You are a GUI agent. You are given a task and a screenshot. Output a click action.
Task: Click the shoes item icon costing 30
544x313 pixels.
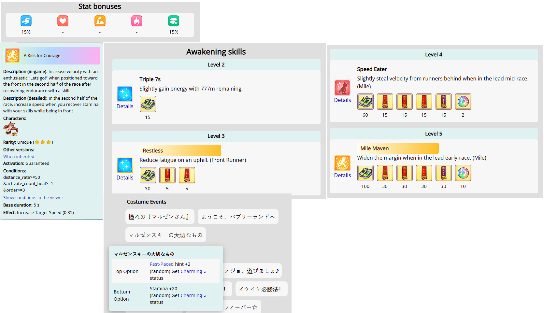click(x=148, y=175)
